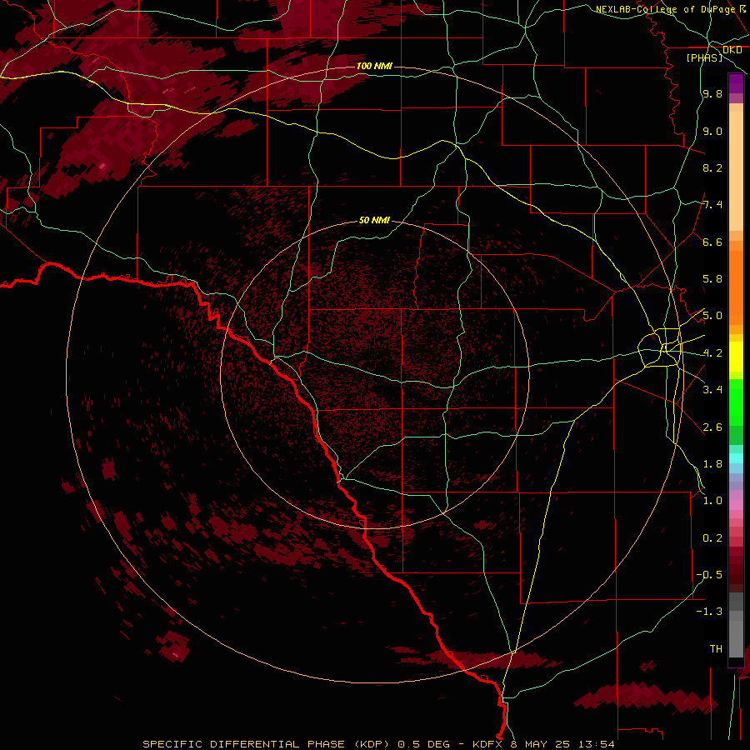Click the 100 NMI range ring label
Image resolution: width=750 pixels, height=750 pixels.
click(374, 66)
